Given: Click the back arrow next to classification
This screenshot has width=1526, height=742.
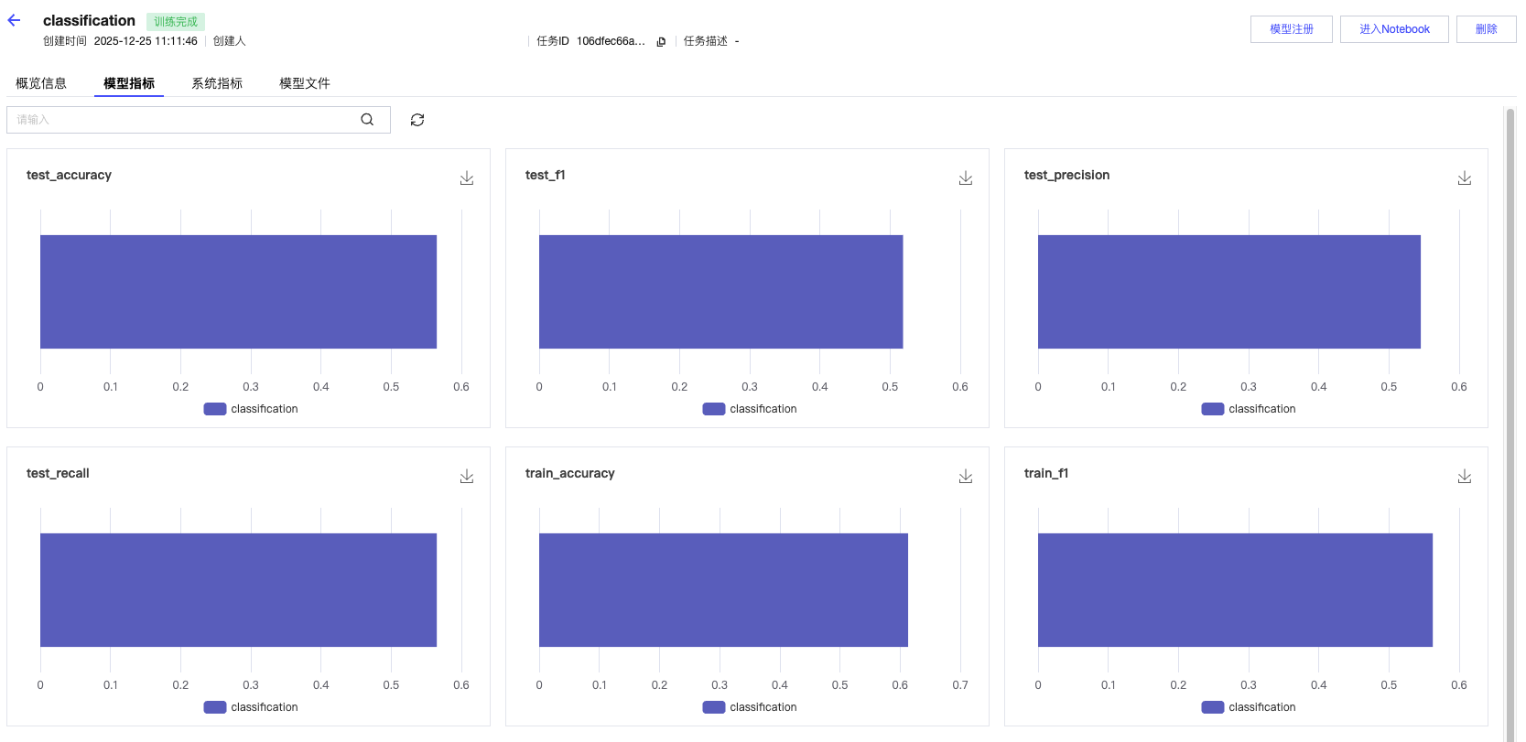Looking at the screenshot, I should (x=14, y=20).
